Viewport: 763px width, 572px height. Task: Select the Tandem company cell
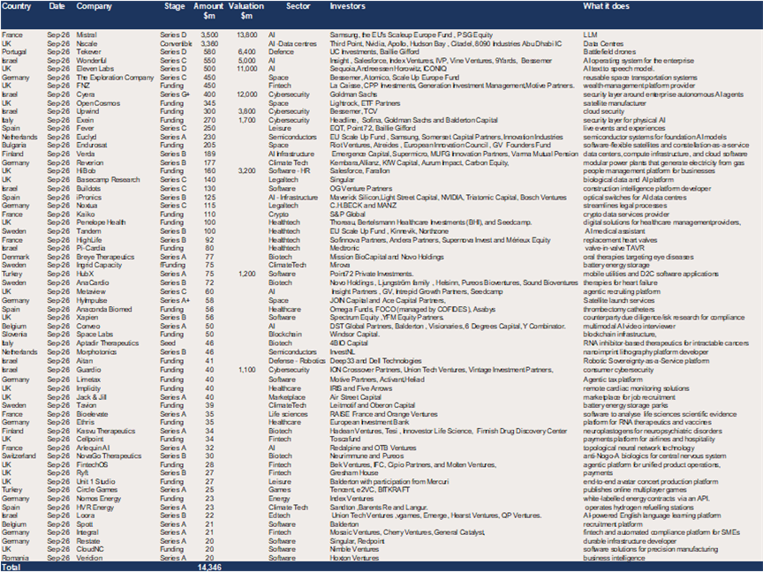[88, 231]
